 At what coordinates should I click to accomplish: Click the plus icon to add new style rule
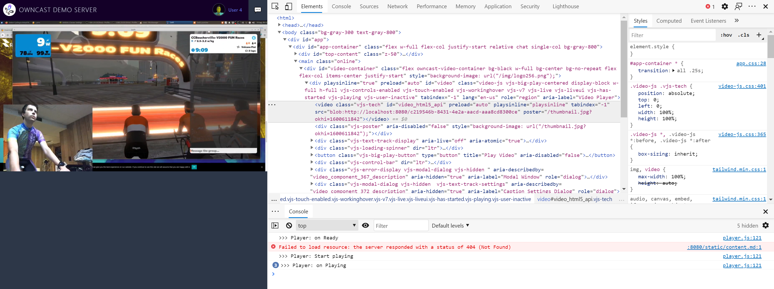pyautogui.click(x=759, y=35)
